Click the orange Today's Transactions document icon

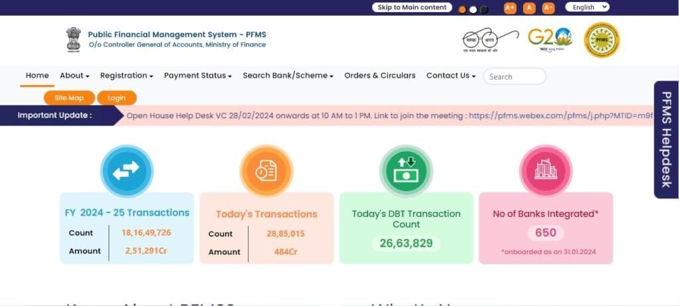pos(267,171)
